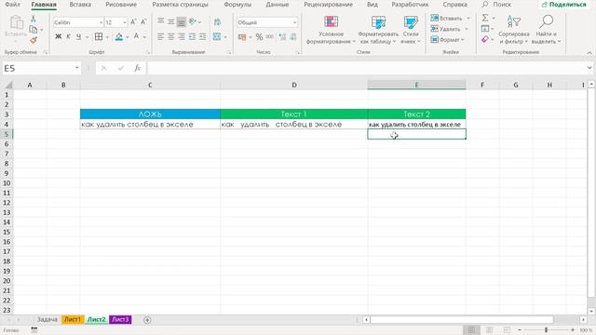Toggle Underline (Ч) formatting
The width and height of the screenshot is (596, 335).
point(78,36)
